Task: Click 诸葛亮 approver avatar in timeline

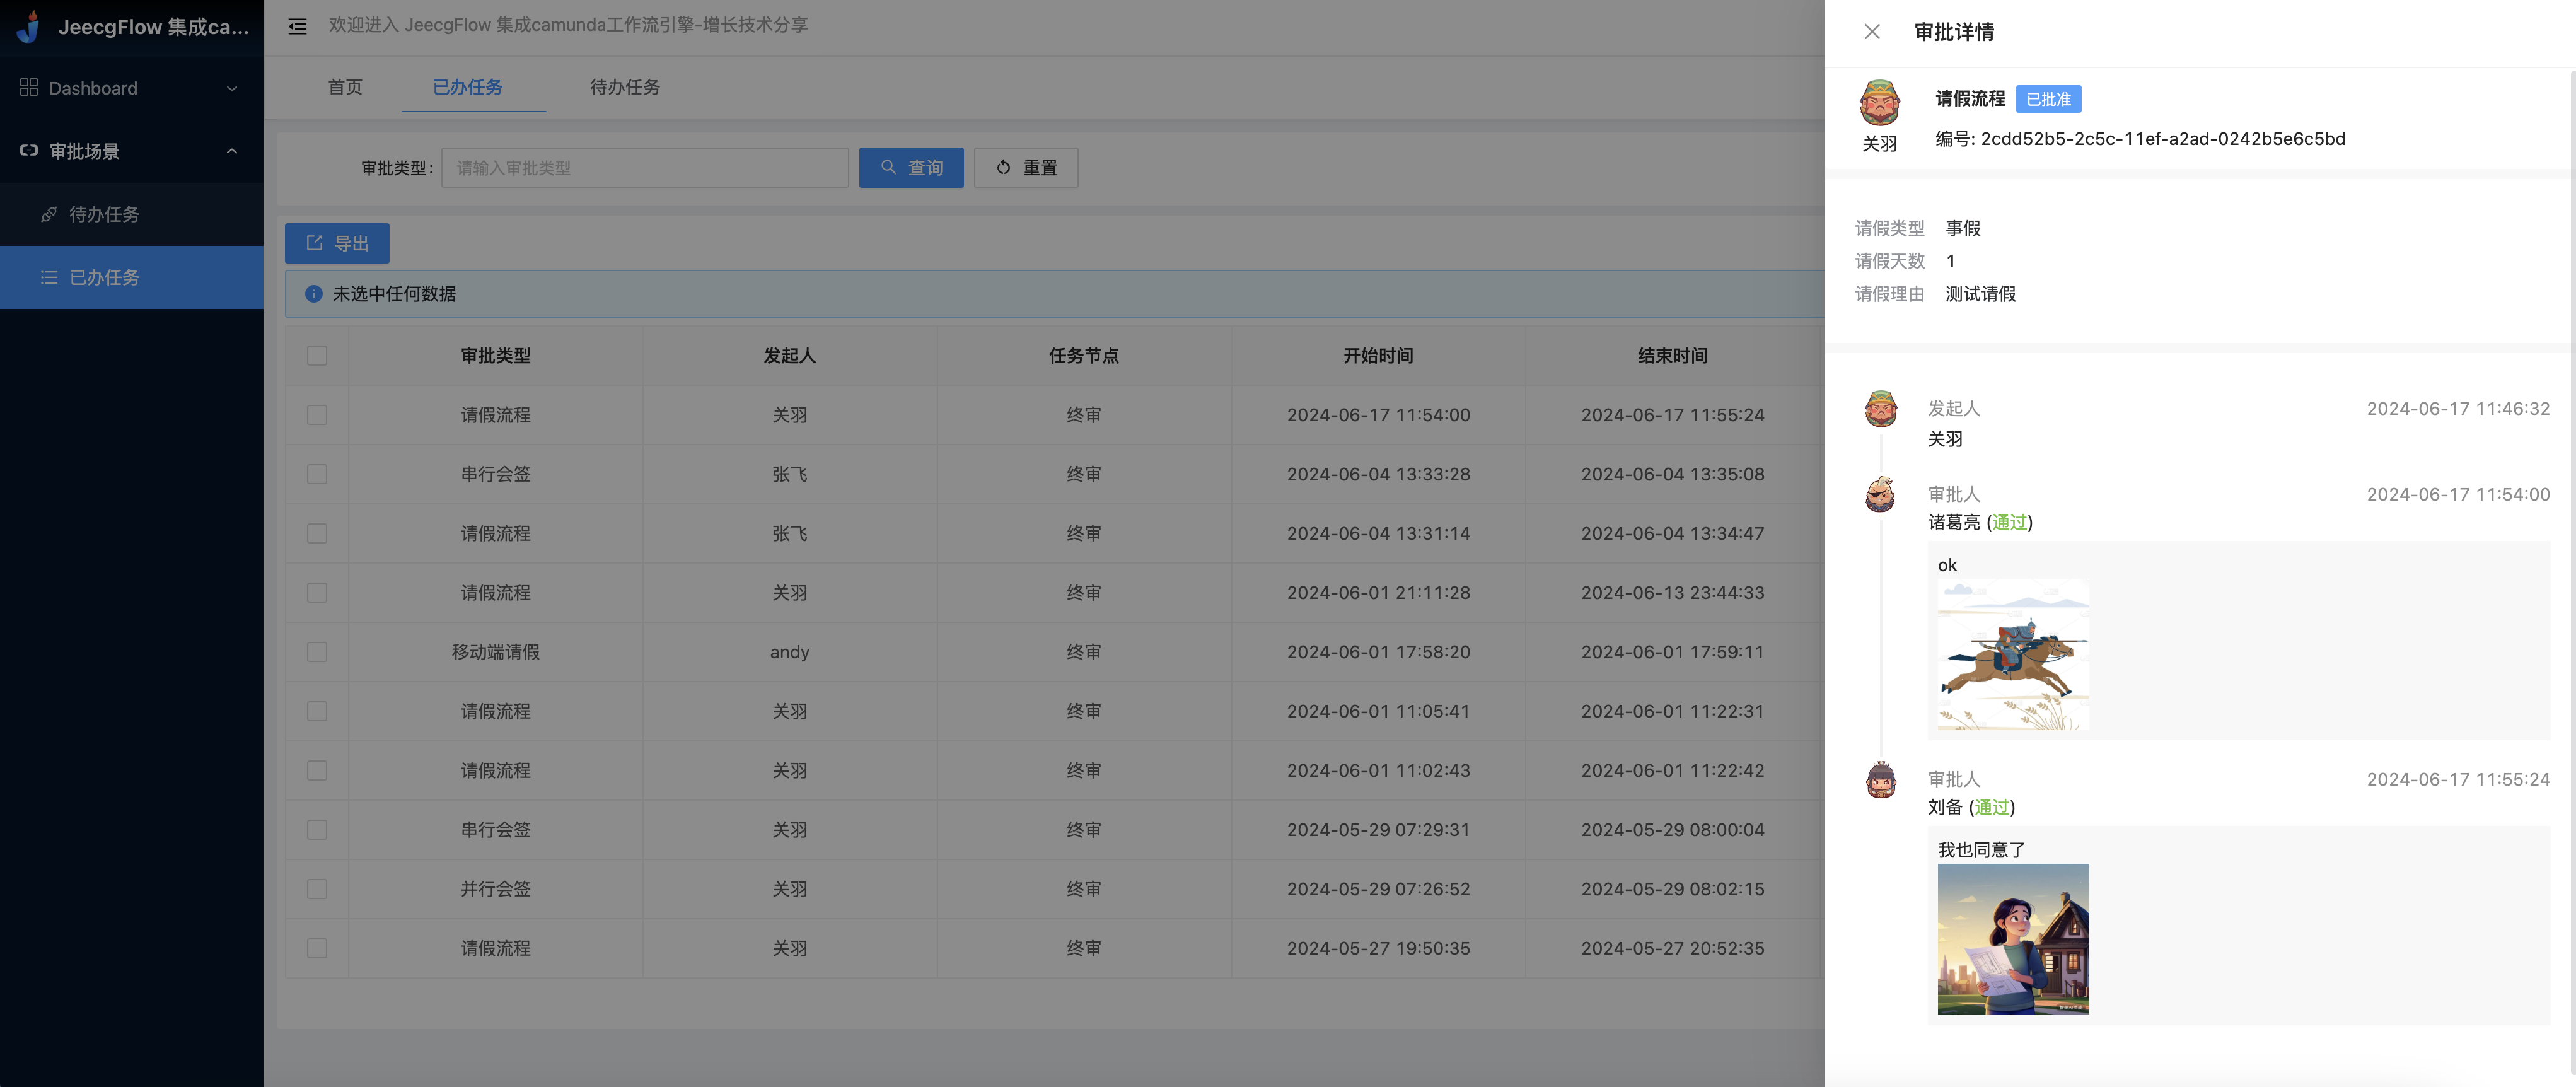Action: [1880, 495]
